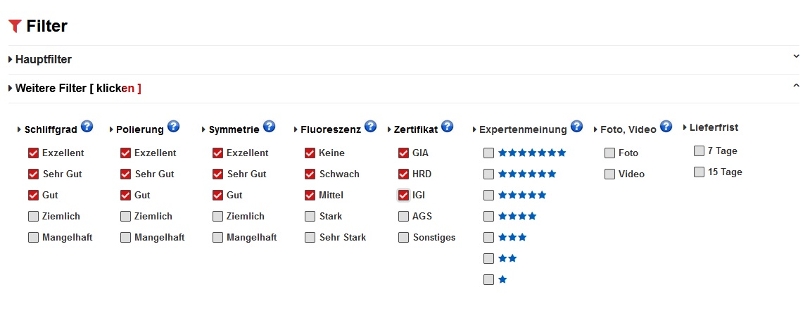
Task: Click the Symmetrie question mark icon
Action: pyautogui.click(x=270, y=127)
